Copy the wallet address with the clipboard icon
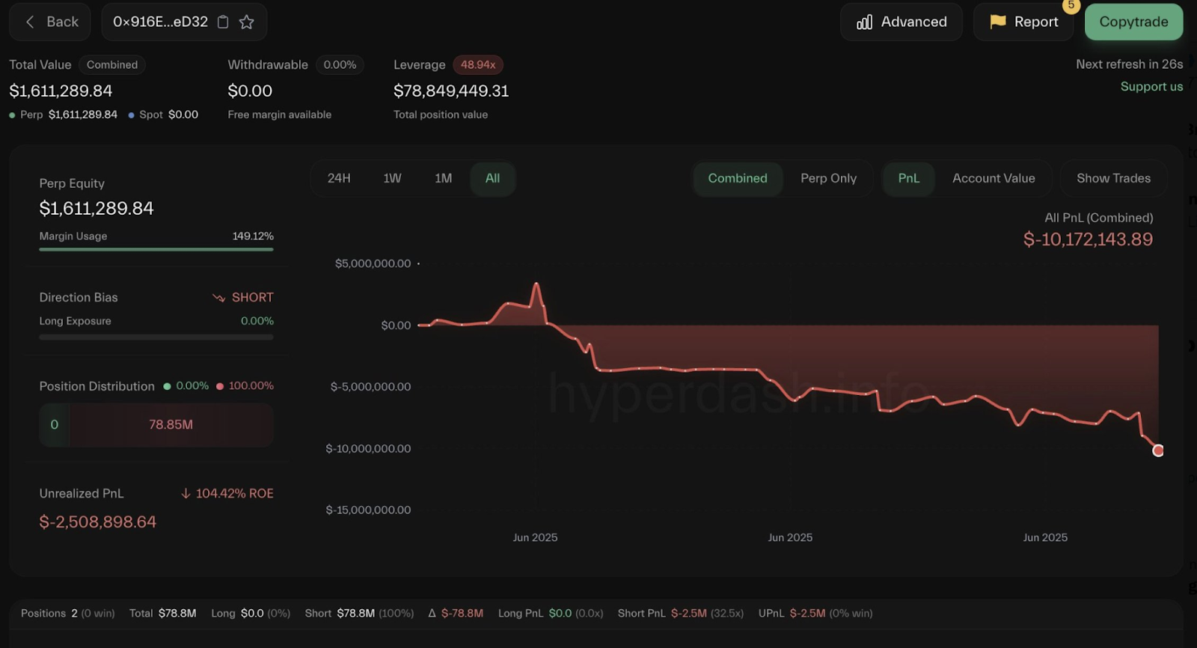Image resolution: width=1197 pixels, height=648 pixels. coord(223,22)
